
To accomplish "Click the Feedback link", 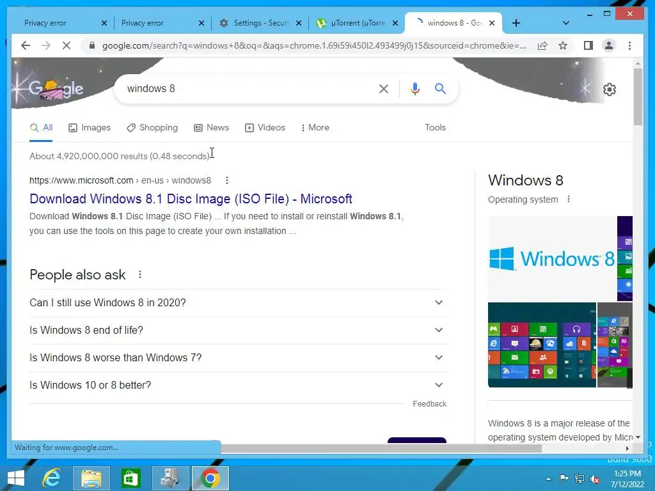I will point(429,404).
